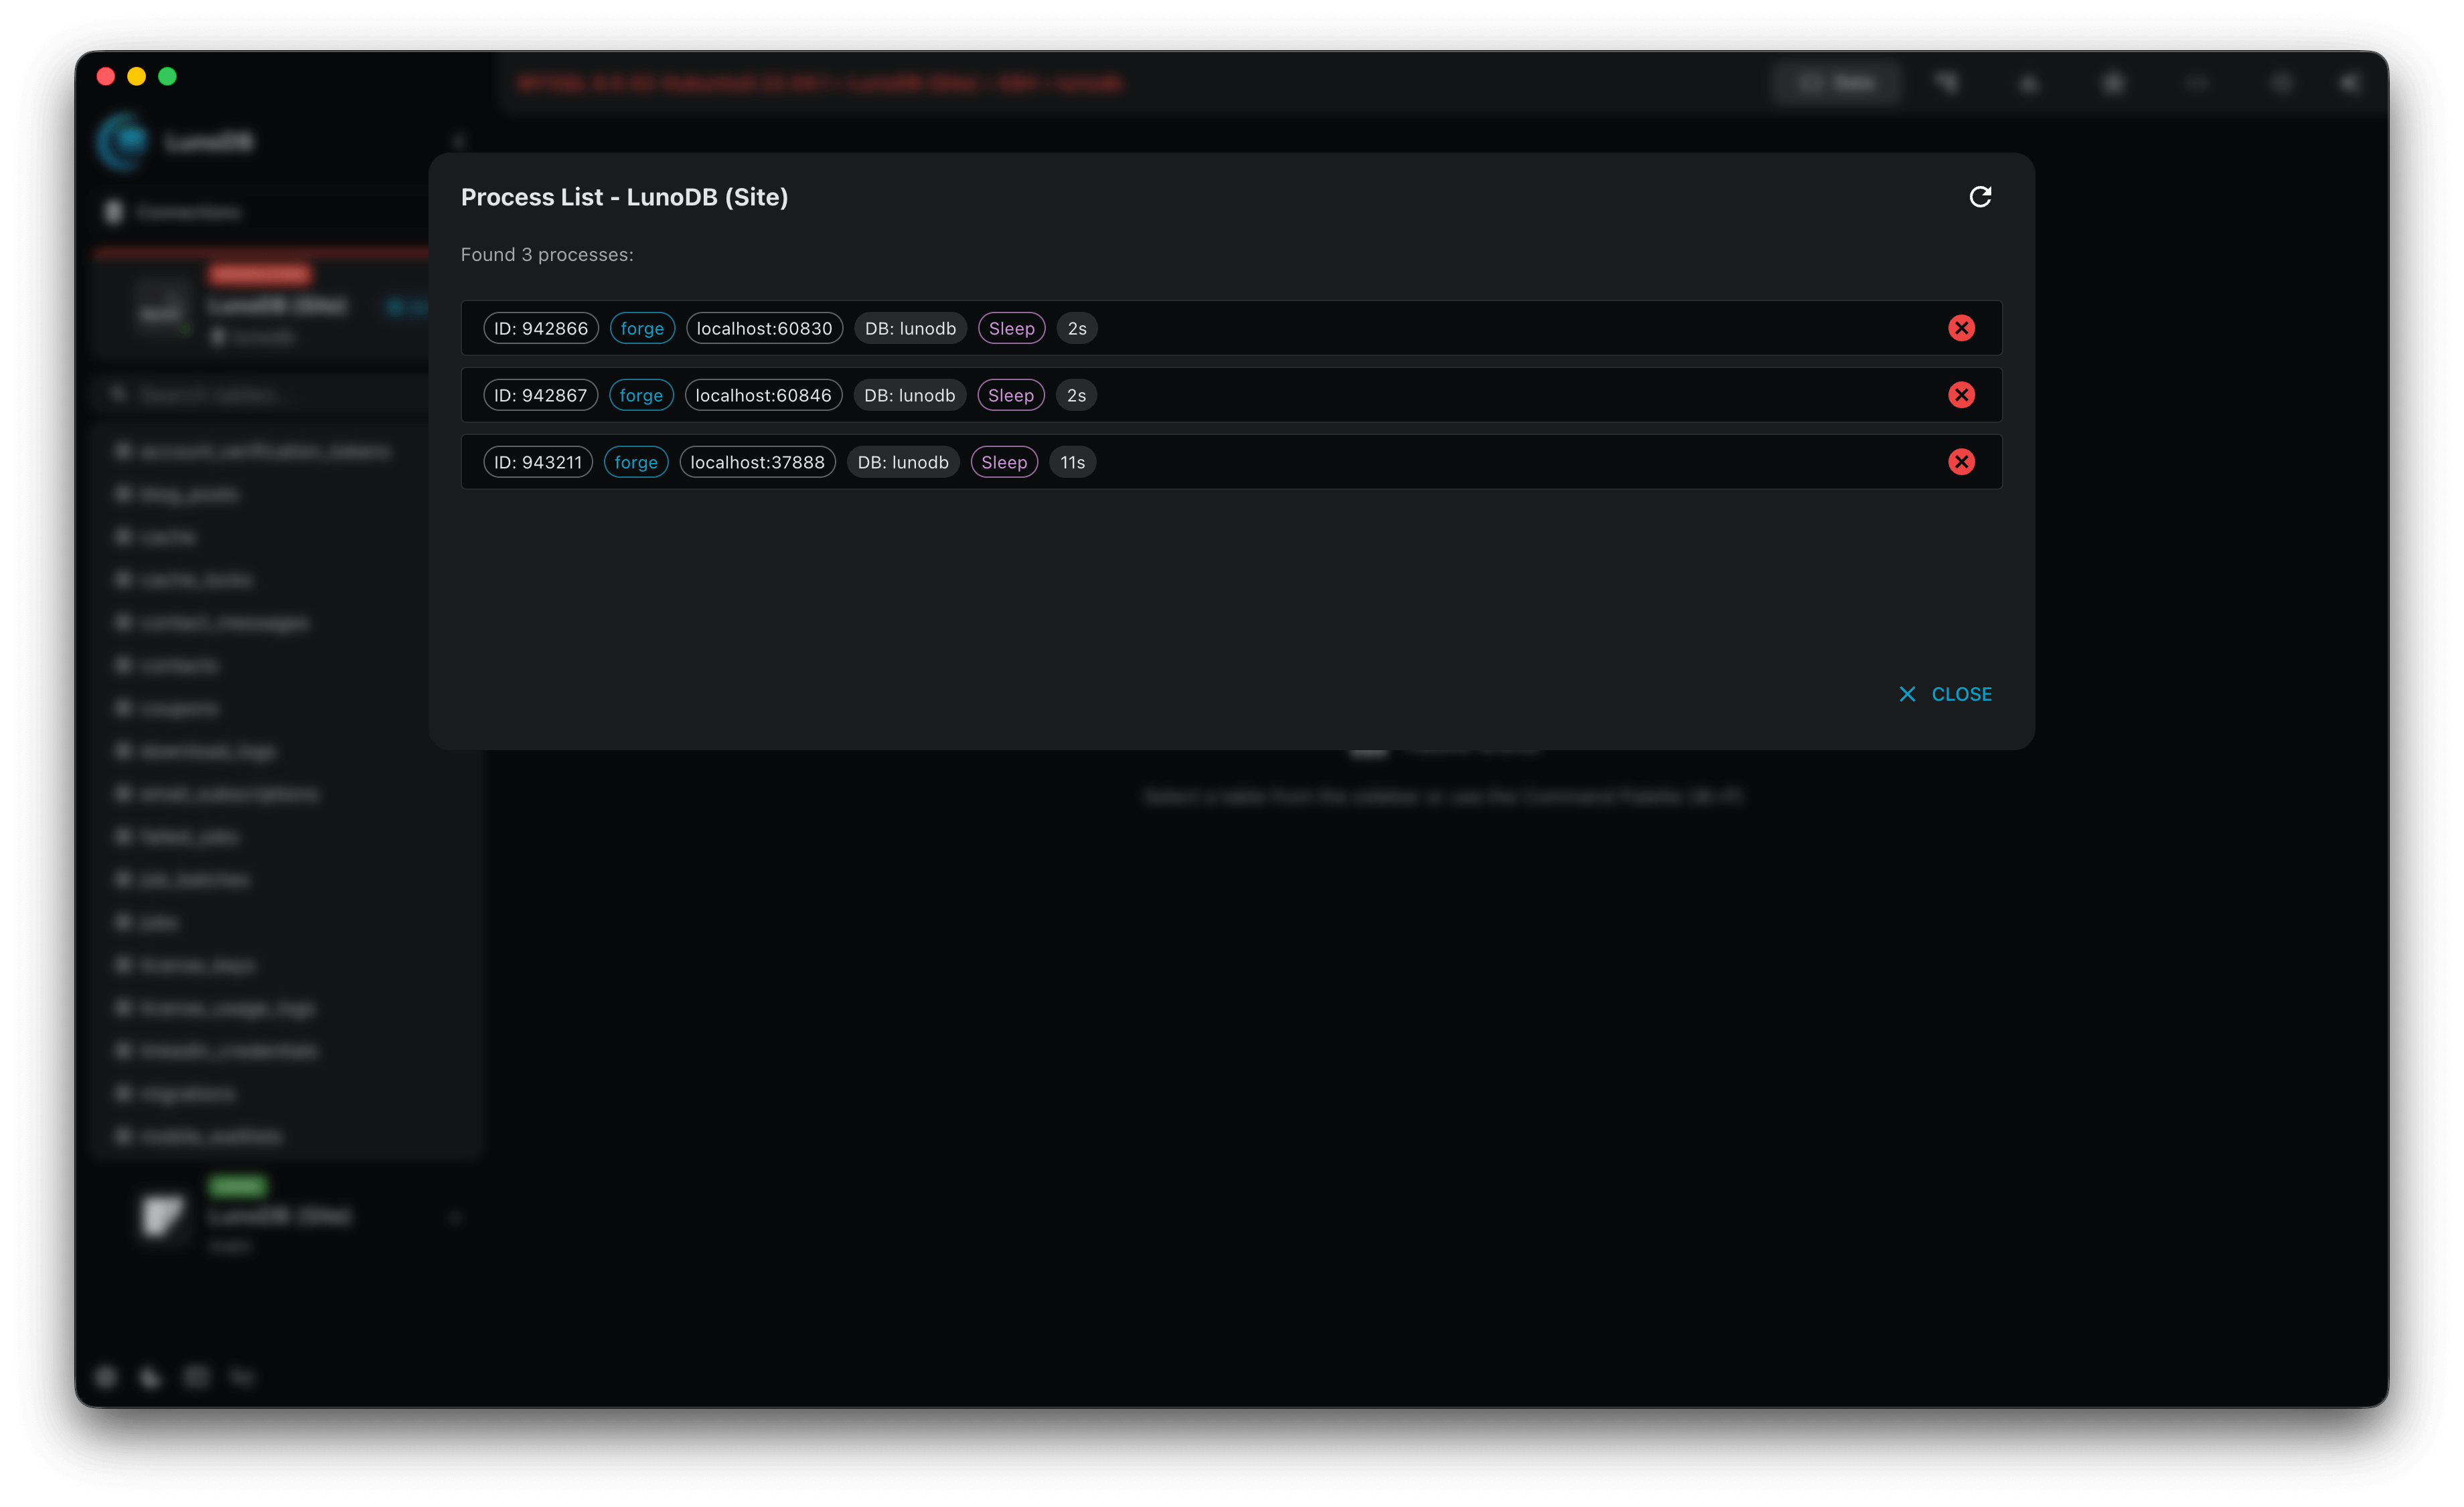Click the forge user tag in first row
Viewport: 2464px width, 1507px height.
click(x=642, y=328)
